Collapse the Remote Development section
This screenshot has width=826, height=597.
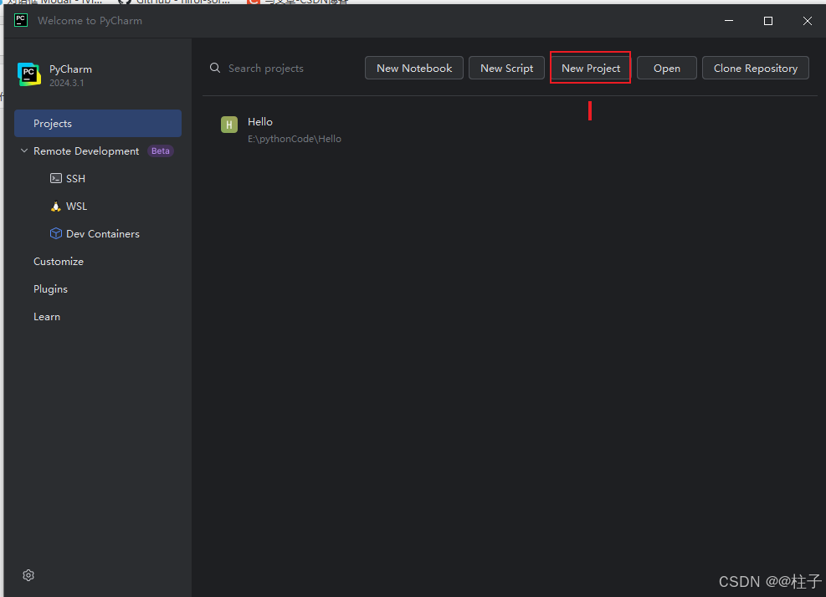pos(23,151)
